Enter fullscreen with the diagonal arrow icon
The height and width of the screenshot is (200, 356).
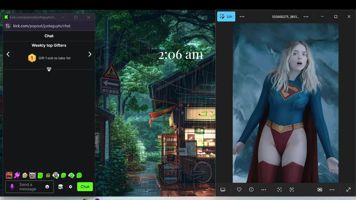pyautogui.click(x=348, y=189)
